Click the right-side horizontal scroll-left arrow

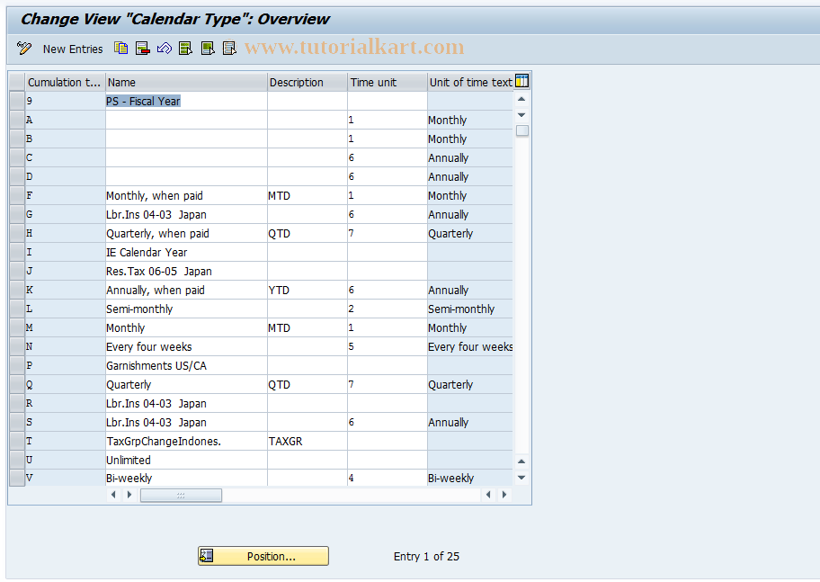pyautogui.click(x=488, y=495)
